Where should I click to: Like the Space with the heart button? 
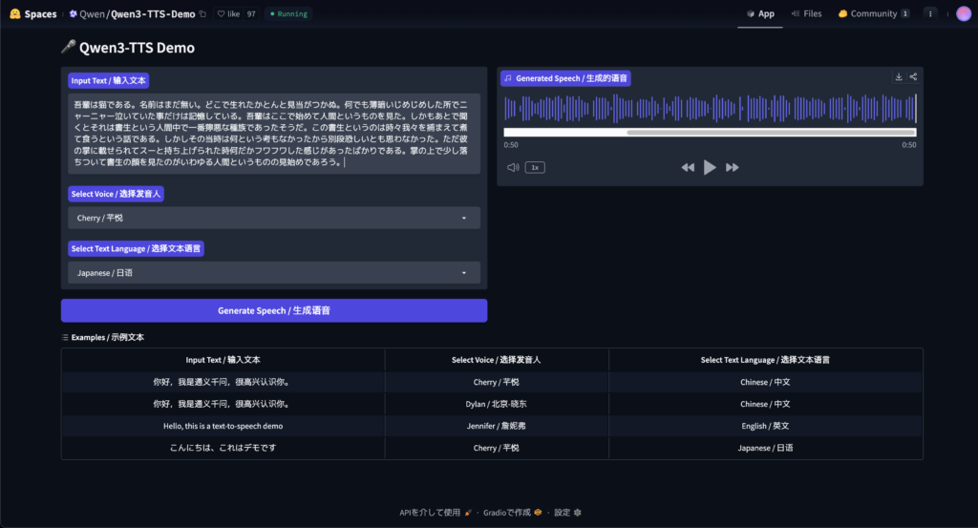point(228,13)
